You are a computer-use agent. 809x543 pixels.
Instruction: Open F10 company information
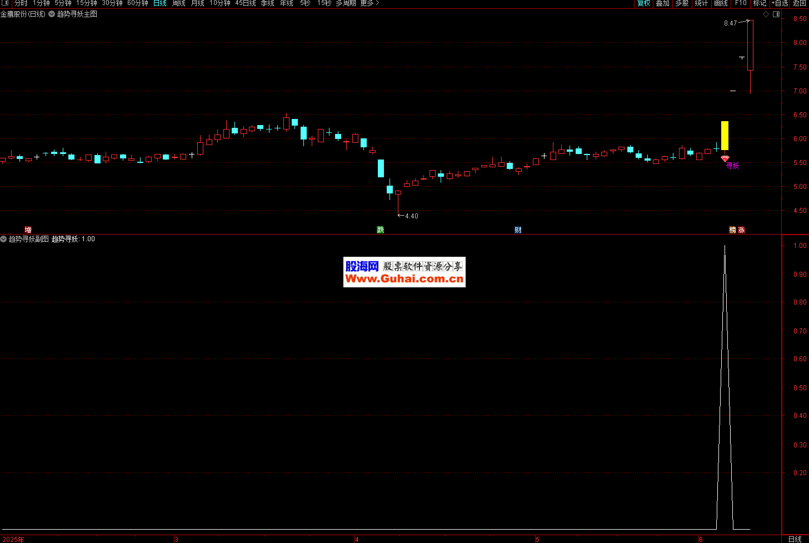pyautogui.click(x=741, y=3)
